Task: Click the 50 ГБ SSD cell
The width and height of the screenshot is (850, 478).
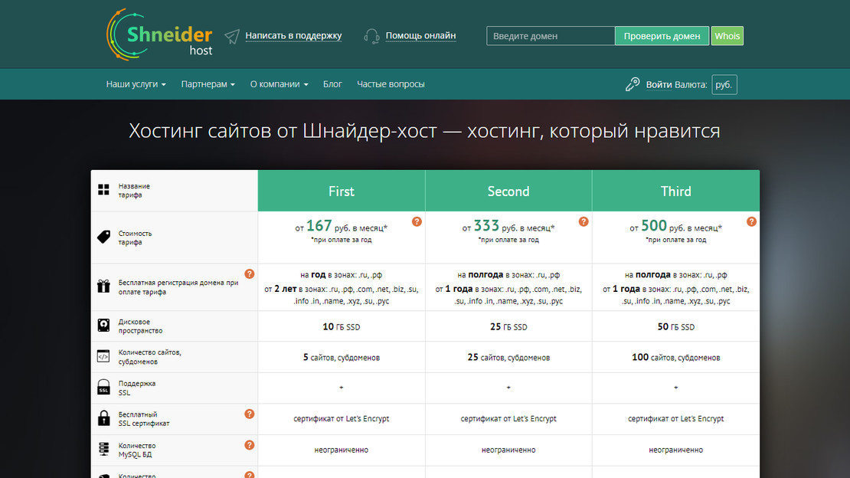Action: [x=676, y=326]
